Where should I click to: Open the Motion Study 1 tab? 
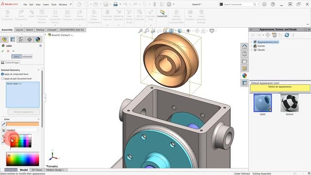(55, 170)
